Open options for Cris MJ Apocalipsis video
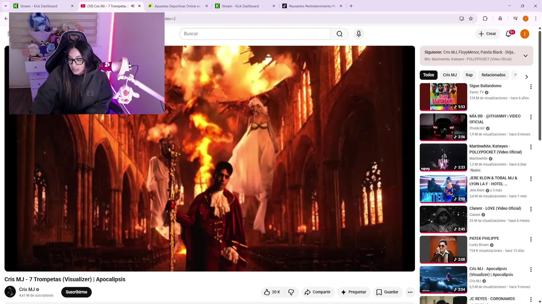 (x=531, y=269)
